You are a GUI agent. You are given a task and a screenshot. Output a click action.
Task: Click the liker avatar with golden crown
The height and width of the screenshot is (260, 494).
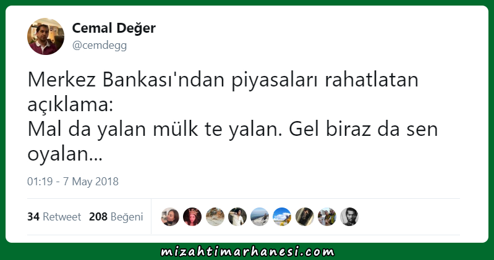[192, 217]
